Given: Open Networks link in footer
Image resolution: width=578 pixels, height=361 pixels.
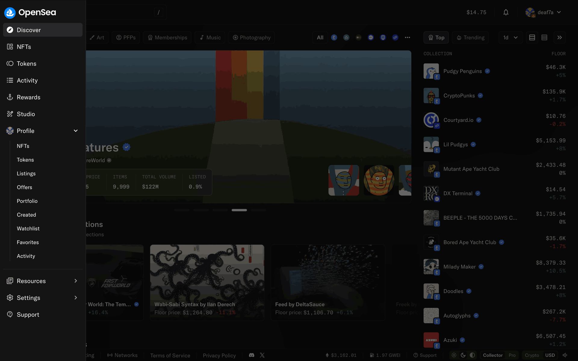Looking at the screenshot, I should [122, 355].
